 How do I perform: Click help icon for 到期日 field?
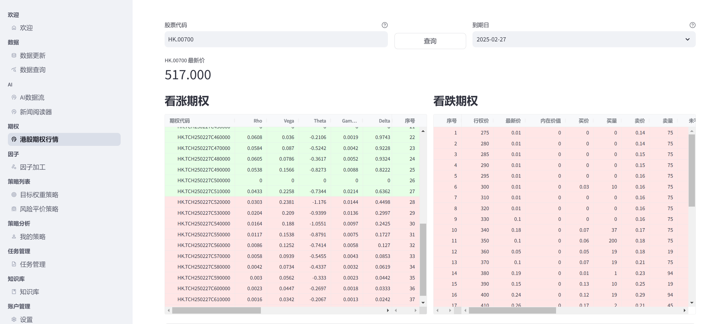pos(692,25)
